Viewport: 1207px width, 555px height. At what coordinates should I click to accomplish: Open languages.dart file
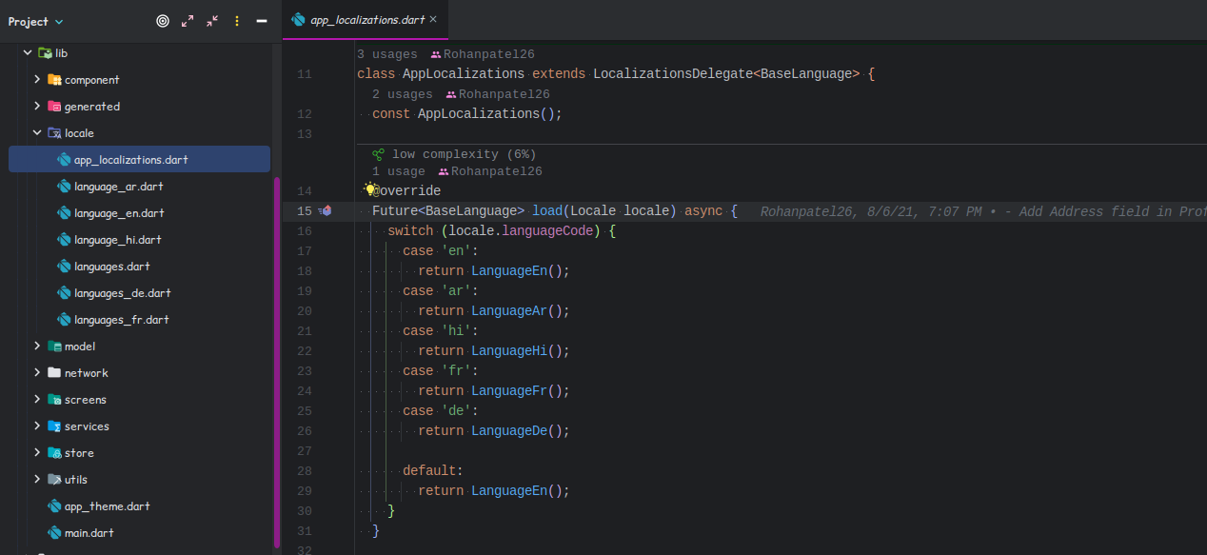(112, 267)
